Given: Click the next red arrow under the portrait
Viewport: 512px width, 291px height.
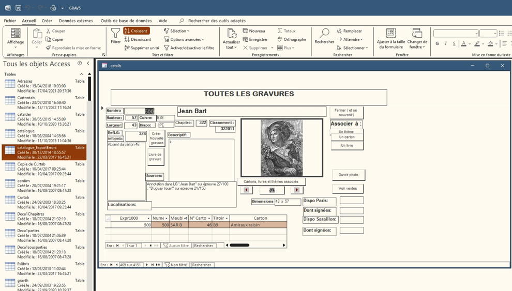Looking at the screenshot, I should click(297, 190).
